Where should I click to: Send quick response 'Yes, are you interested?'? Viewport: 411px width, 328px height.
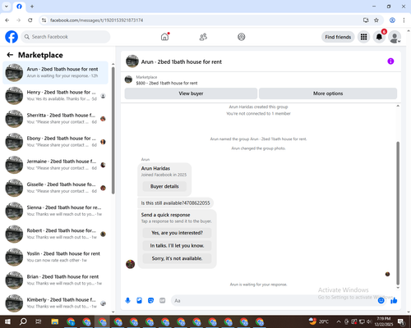click(x=177, y=233)
